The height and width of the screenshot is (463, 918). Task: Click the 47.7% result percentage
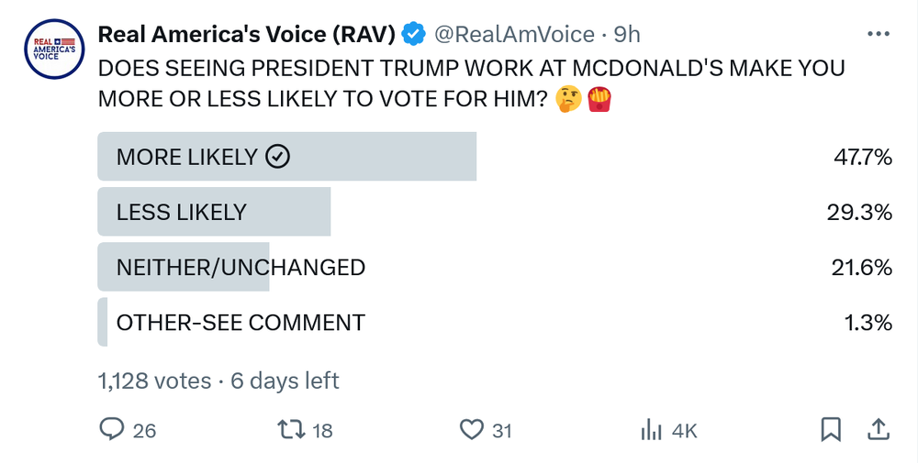(863, 157)
